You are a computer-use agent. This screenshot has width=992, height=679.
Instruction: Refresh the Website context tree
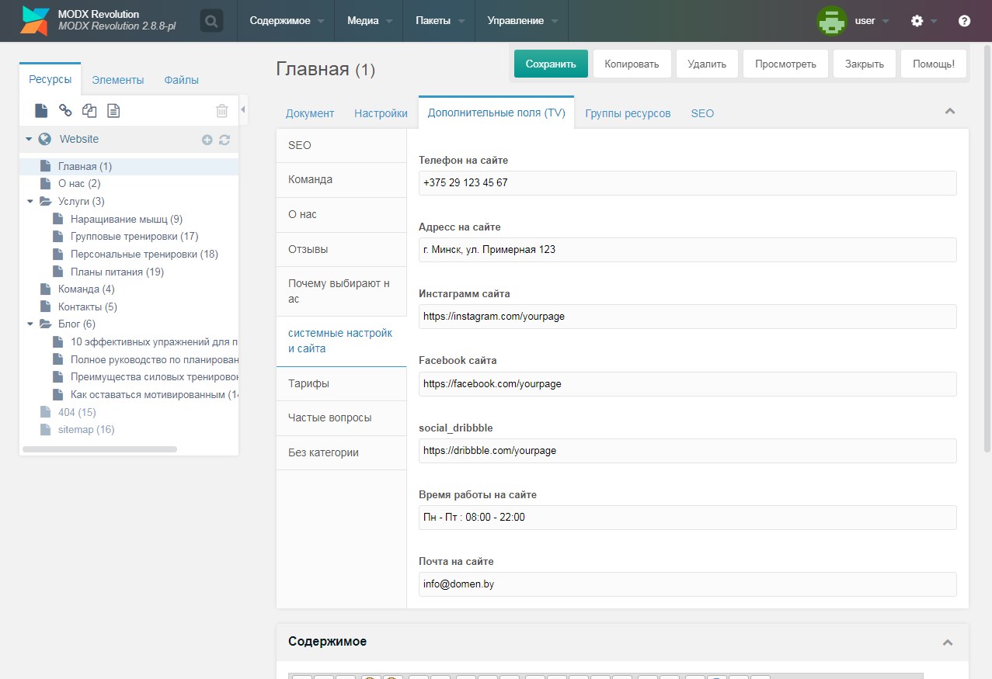click(225, 140)
